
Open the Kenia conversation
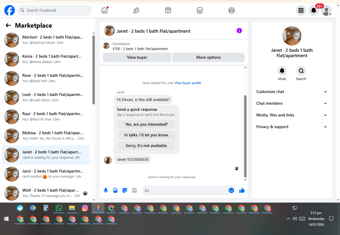[46, 59]
